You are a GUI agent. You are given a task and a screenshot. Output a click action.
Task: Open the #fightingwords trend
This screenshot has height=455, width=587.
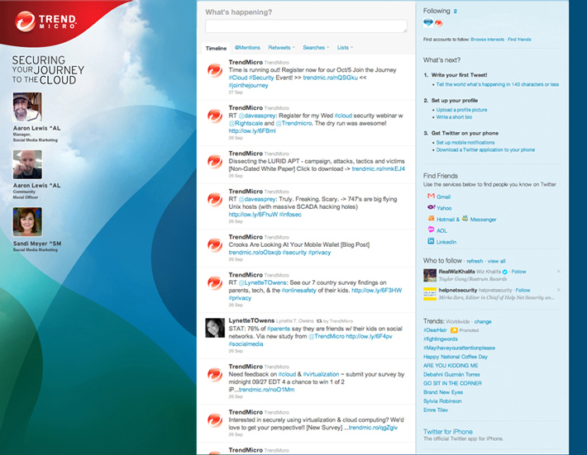[x=441, y=339]
